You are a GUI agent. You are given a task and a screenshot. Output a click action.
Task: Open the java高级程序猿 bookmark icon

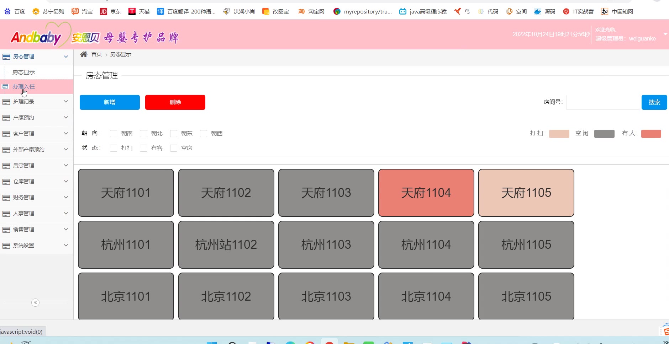pos(403,11)
